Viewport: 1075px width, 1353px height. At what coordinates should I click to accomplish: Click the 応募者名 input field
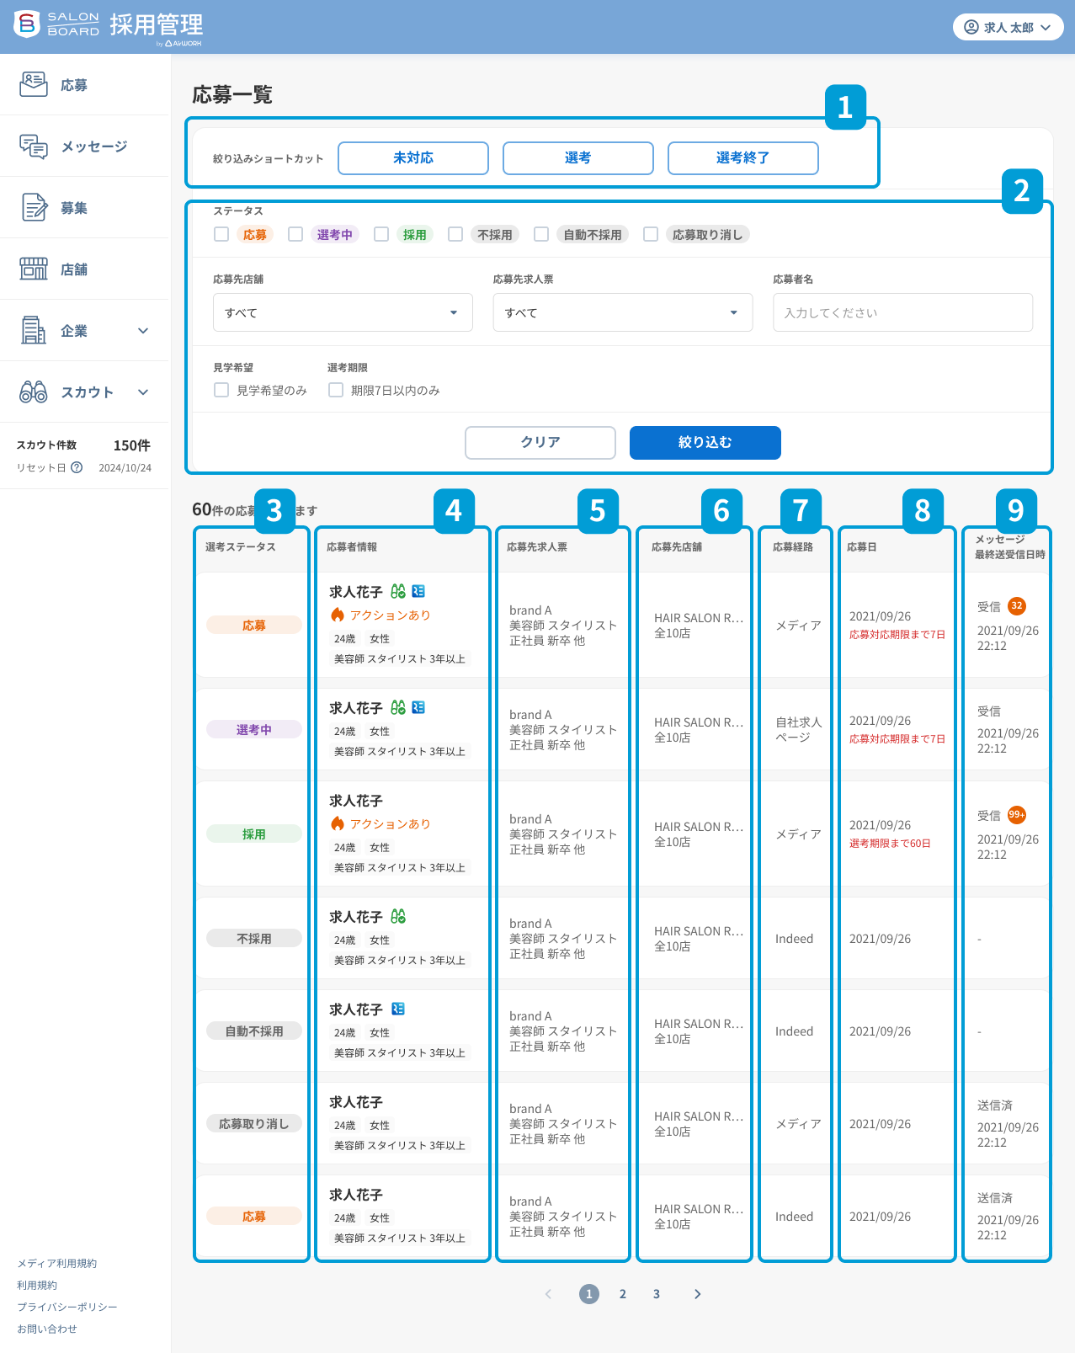tap(902, 312)
